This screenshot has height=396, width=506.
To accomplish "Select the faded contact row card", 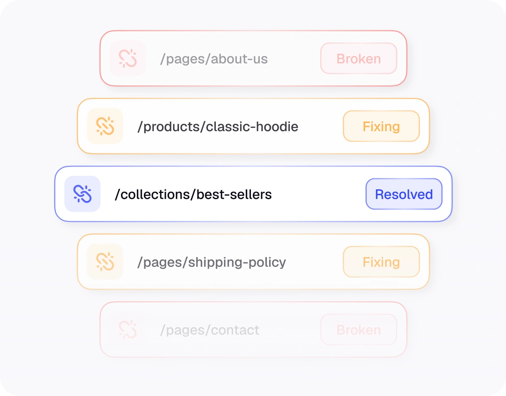I will pos(253,330).
